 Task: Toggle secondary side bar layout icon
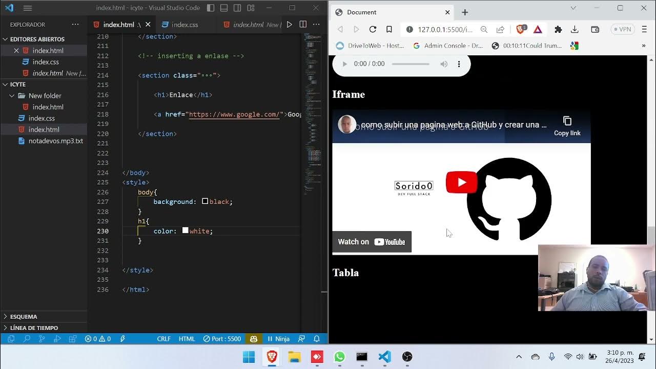pos(237,8)
